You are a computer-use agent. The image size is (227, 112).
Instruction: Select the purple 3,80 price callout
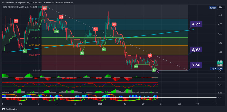tap(196, 65)
